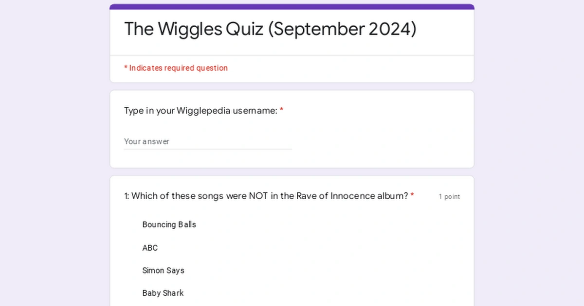
Task: Click the Wigglepedia username question label
Action: coord(201,111)
